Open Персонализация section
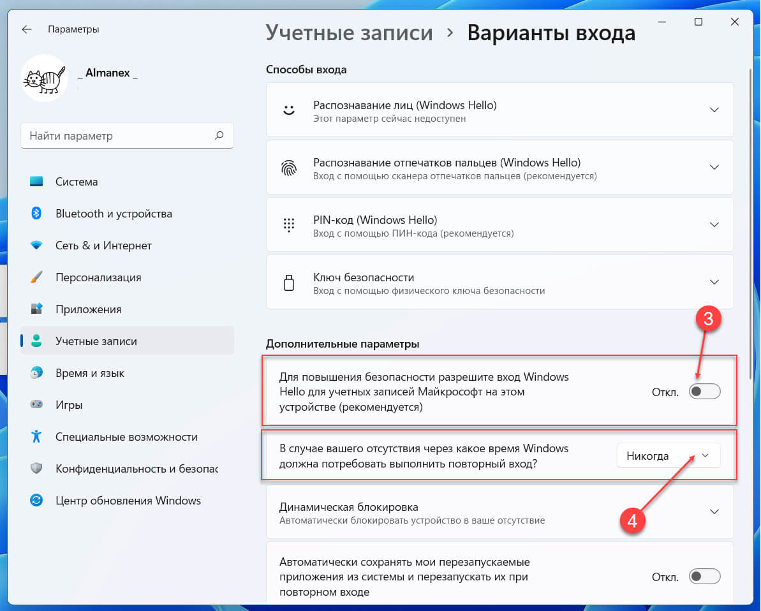Viewport: 761px width, 611px height. [127, 277]
